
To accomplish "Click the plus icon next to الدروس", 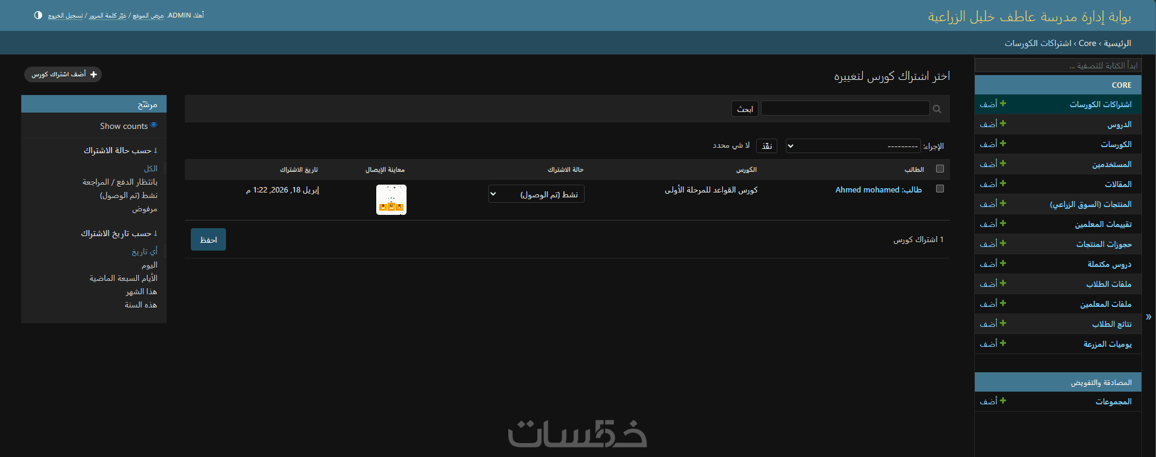I will [x=1003, y=123].
